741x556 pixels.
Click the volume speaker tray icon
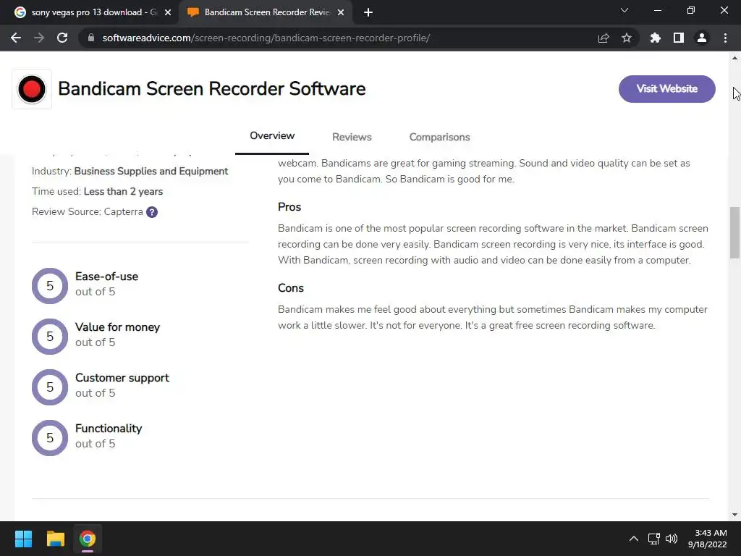(672, 539)
